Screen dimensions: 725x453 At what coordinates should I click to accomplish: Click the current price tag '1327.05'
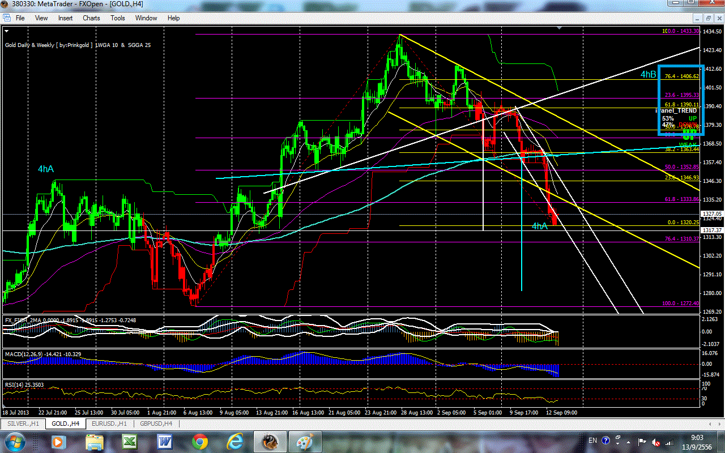point(713,214)
